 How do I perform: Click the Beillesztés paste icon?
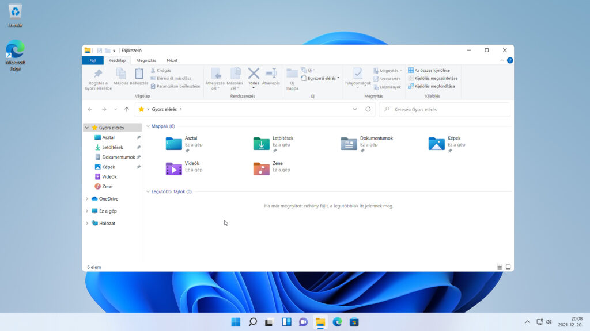click(139, 74)
